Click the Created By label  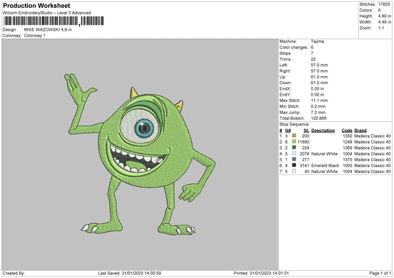[x=14, y=273]
